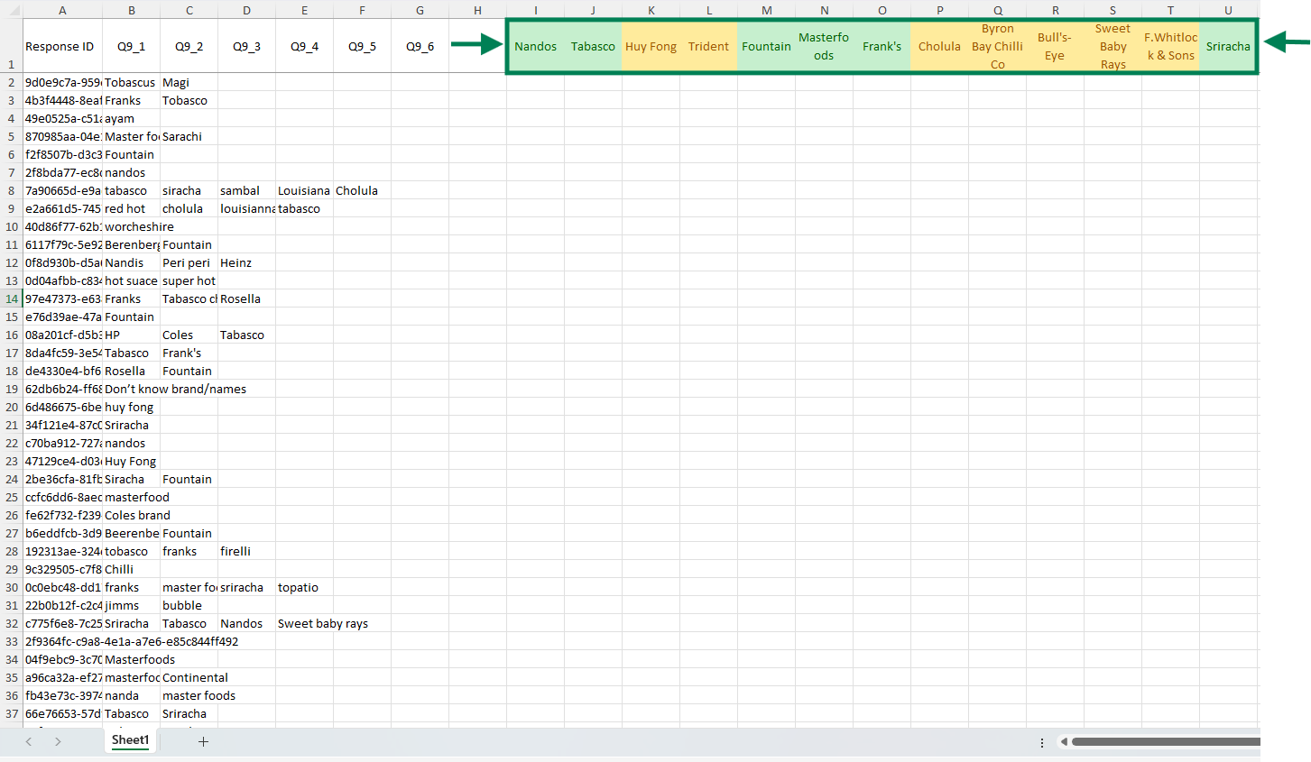
Task: Select the Q9_2 header cell
Action: click(x=189, y=46)
